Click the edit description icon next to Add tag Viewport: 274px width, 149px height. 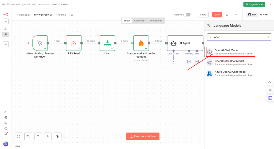pyautogui.click(x=72, y=15)
